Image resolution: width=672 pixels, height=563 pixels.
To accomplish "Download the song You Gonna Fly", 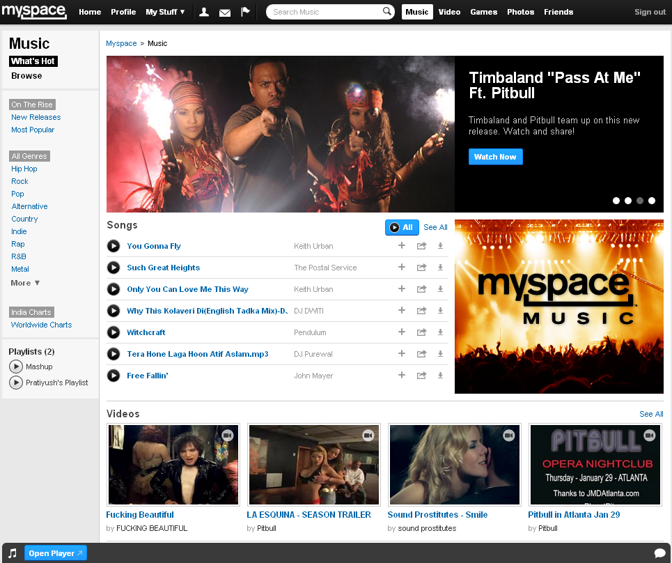I will [x=440, y=246].
